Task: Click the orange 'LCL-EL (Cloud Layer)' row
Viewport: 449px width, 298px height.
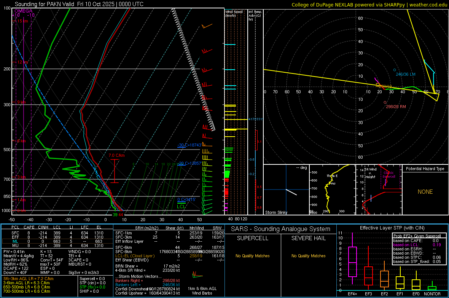Action: (170, 256)
